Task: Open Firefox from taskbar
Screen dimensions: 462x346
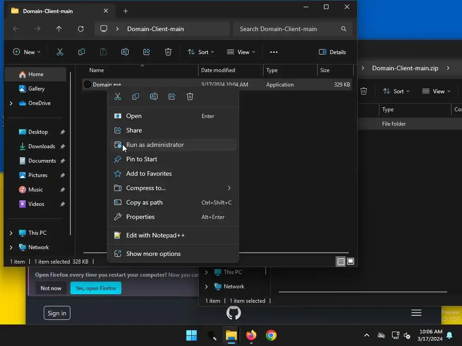Action: [251, 335]
